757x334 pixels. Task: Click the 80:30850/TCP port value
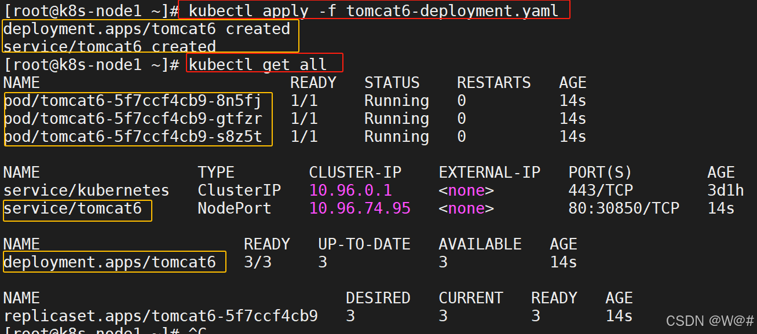pos(624,208)
